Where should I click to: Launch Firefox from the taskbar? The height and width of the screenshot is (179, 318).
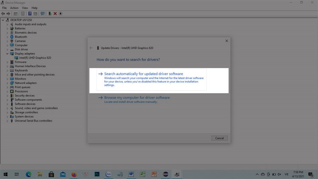(x=74, y=174)
